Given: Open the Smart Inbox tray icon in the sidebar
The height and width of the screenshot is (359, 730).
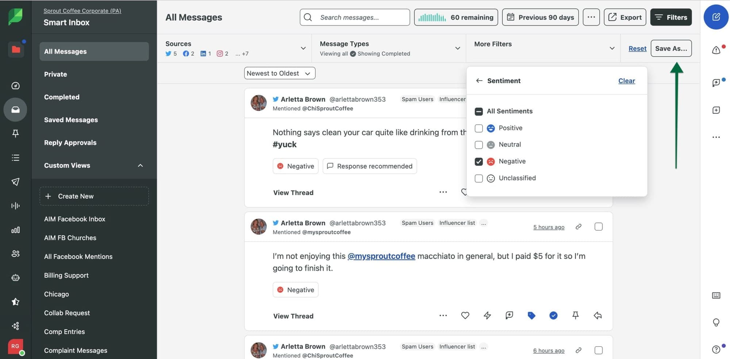Looking at the screenshot, I should coord(15,109).
